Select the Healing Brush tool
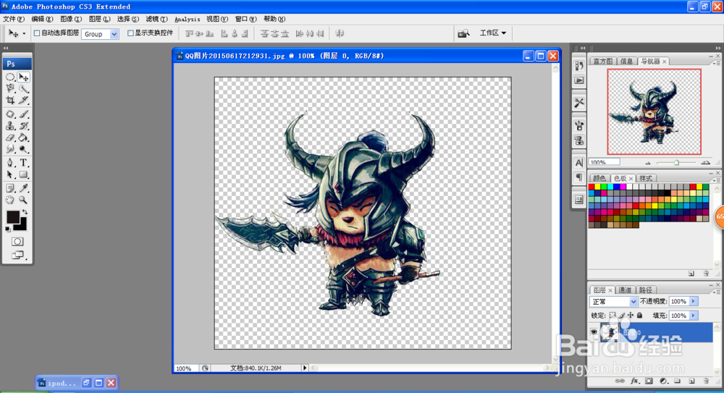The image size is (724, 393). 10,114
